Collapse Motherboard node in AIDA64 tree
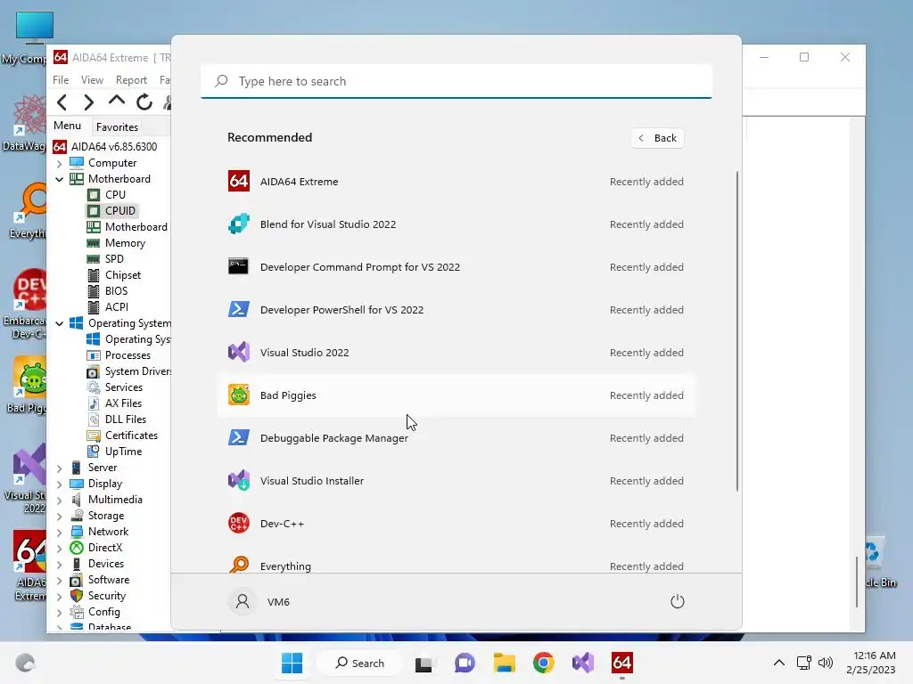This screenshot has height=684, width=913. click(60, 179)
